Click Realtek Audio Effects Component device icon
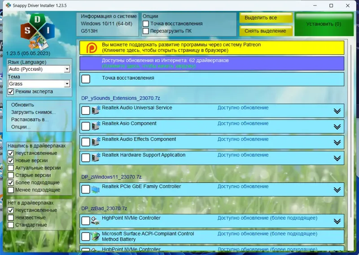 click(96, 142)
